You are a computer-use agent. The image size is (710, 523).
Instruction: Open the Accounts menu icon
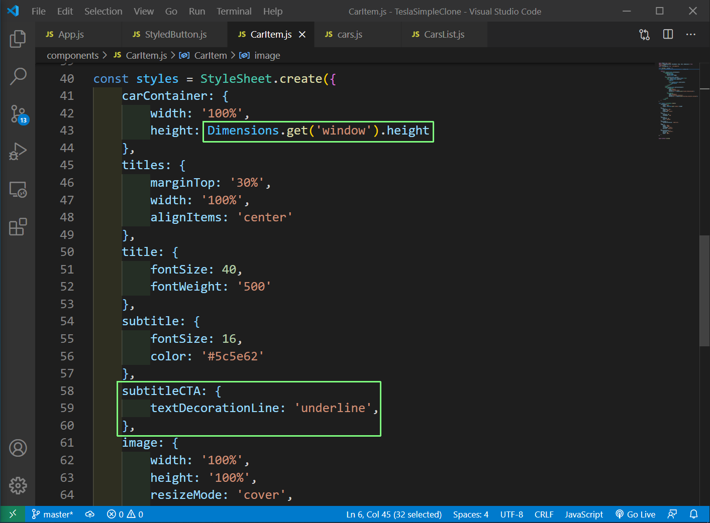tap(18, 448)
